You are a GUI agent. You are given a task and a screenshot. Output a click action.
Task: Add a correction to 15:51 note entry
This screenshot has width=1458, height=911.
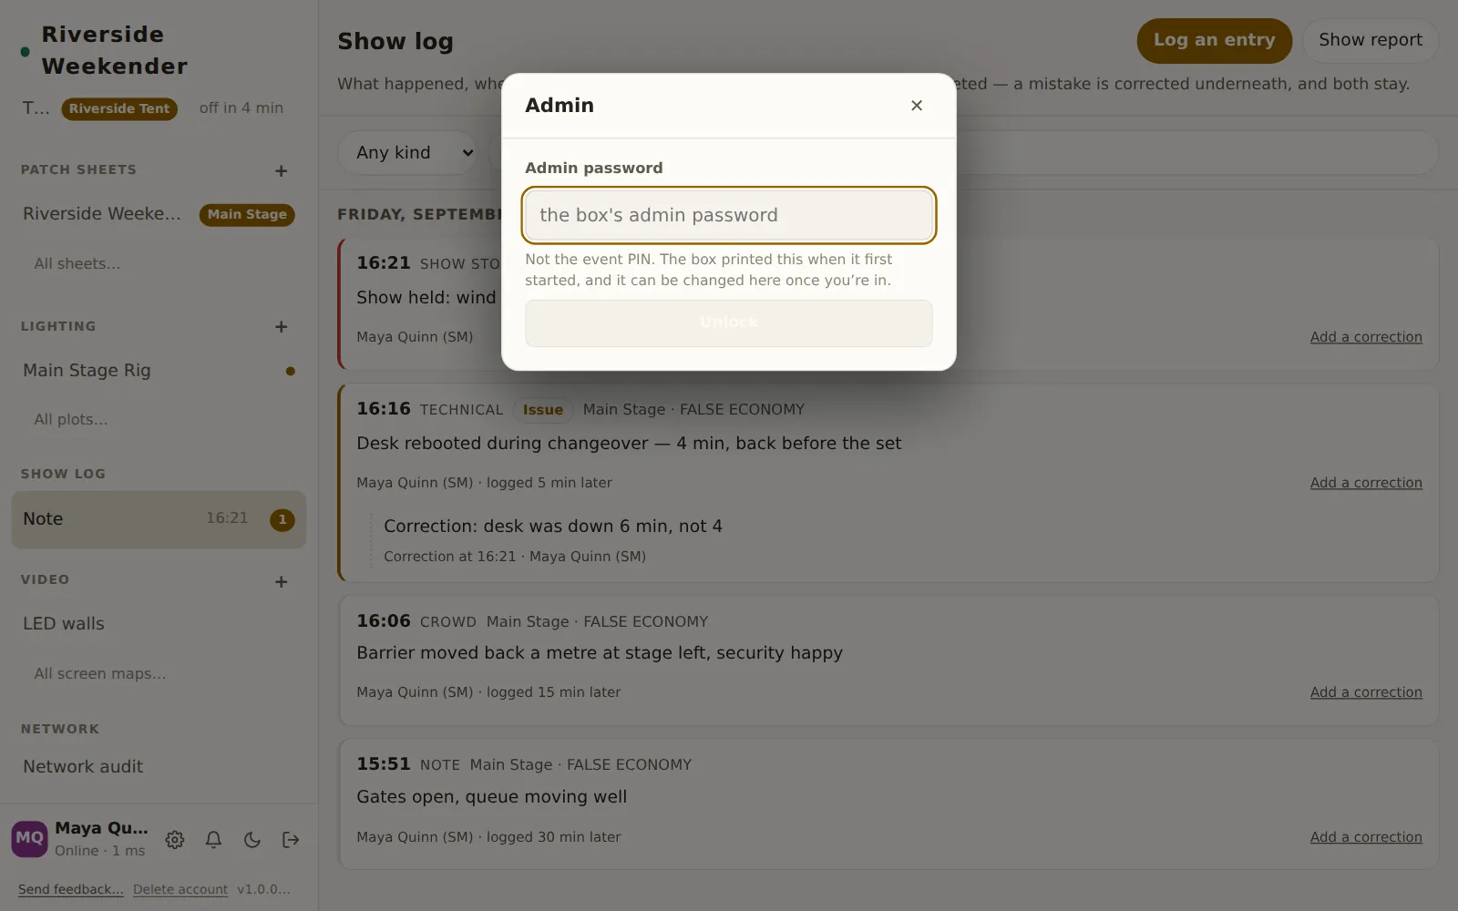tap(1366, 837)
